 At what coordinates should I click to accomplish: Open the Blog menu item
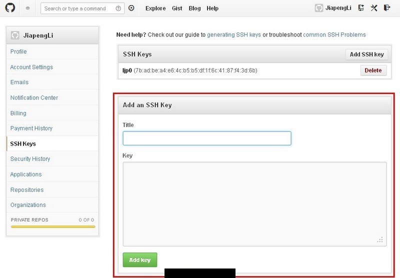click(x=194, y=8)
